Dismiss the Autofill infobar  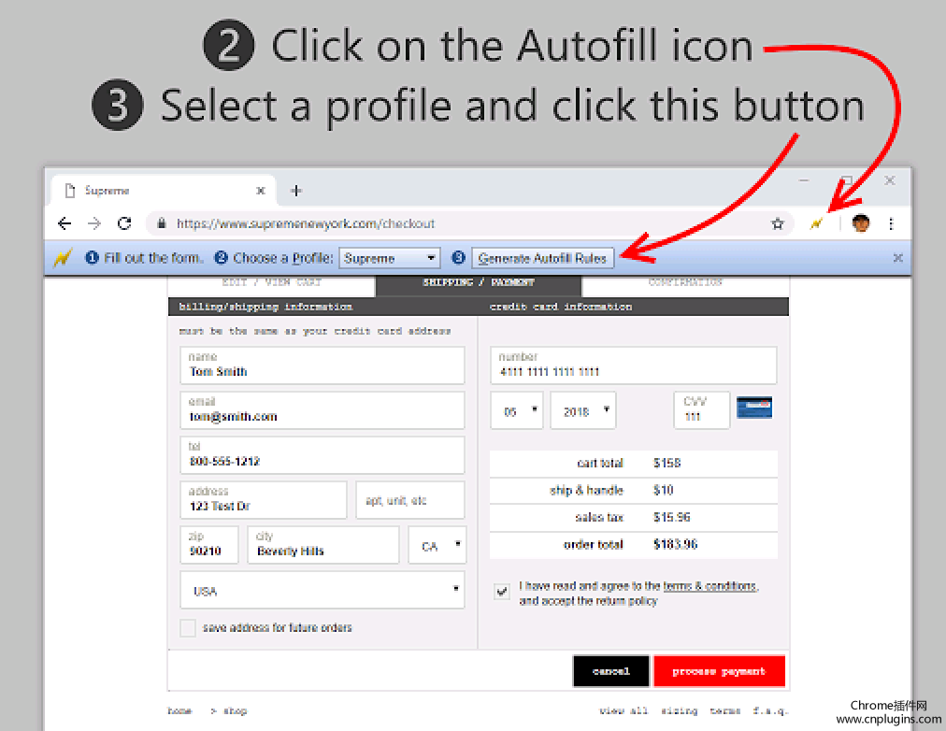pos(897,258)
